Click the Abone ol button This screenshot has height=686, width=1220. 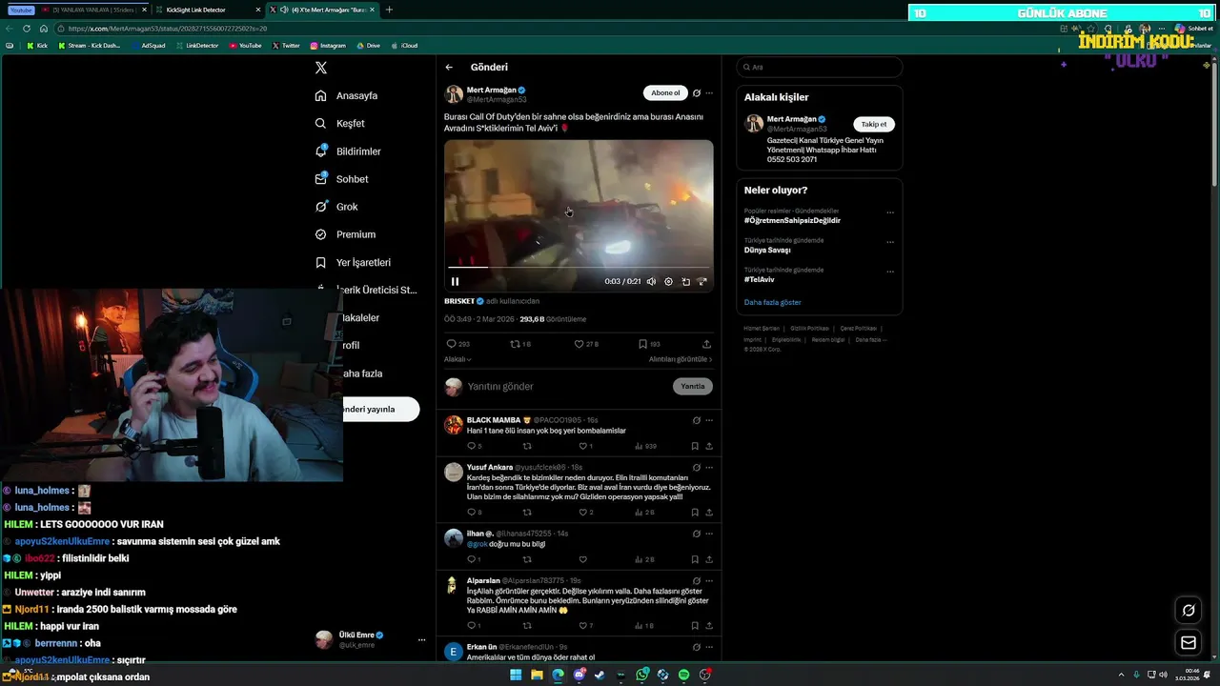[665, 93]
